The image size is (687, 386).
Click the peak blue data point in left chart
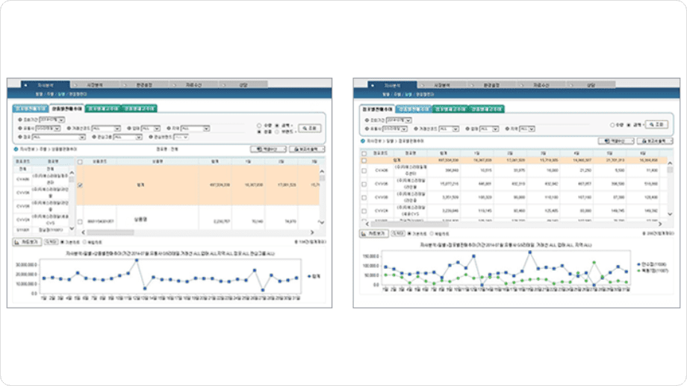137,261
